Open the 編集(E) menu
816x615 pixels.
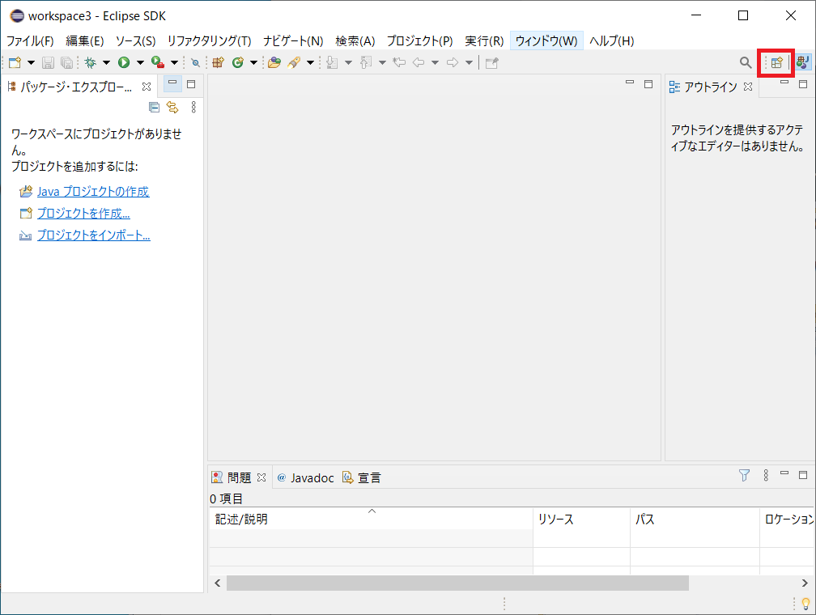(85, 40)
